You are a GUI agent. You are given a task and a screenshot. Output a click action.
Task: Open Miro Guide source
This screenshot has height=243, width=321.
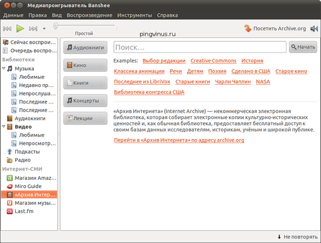(x=28, y=186)
